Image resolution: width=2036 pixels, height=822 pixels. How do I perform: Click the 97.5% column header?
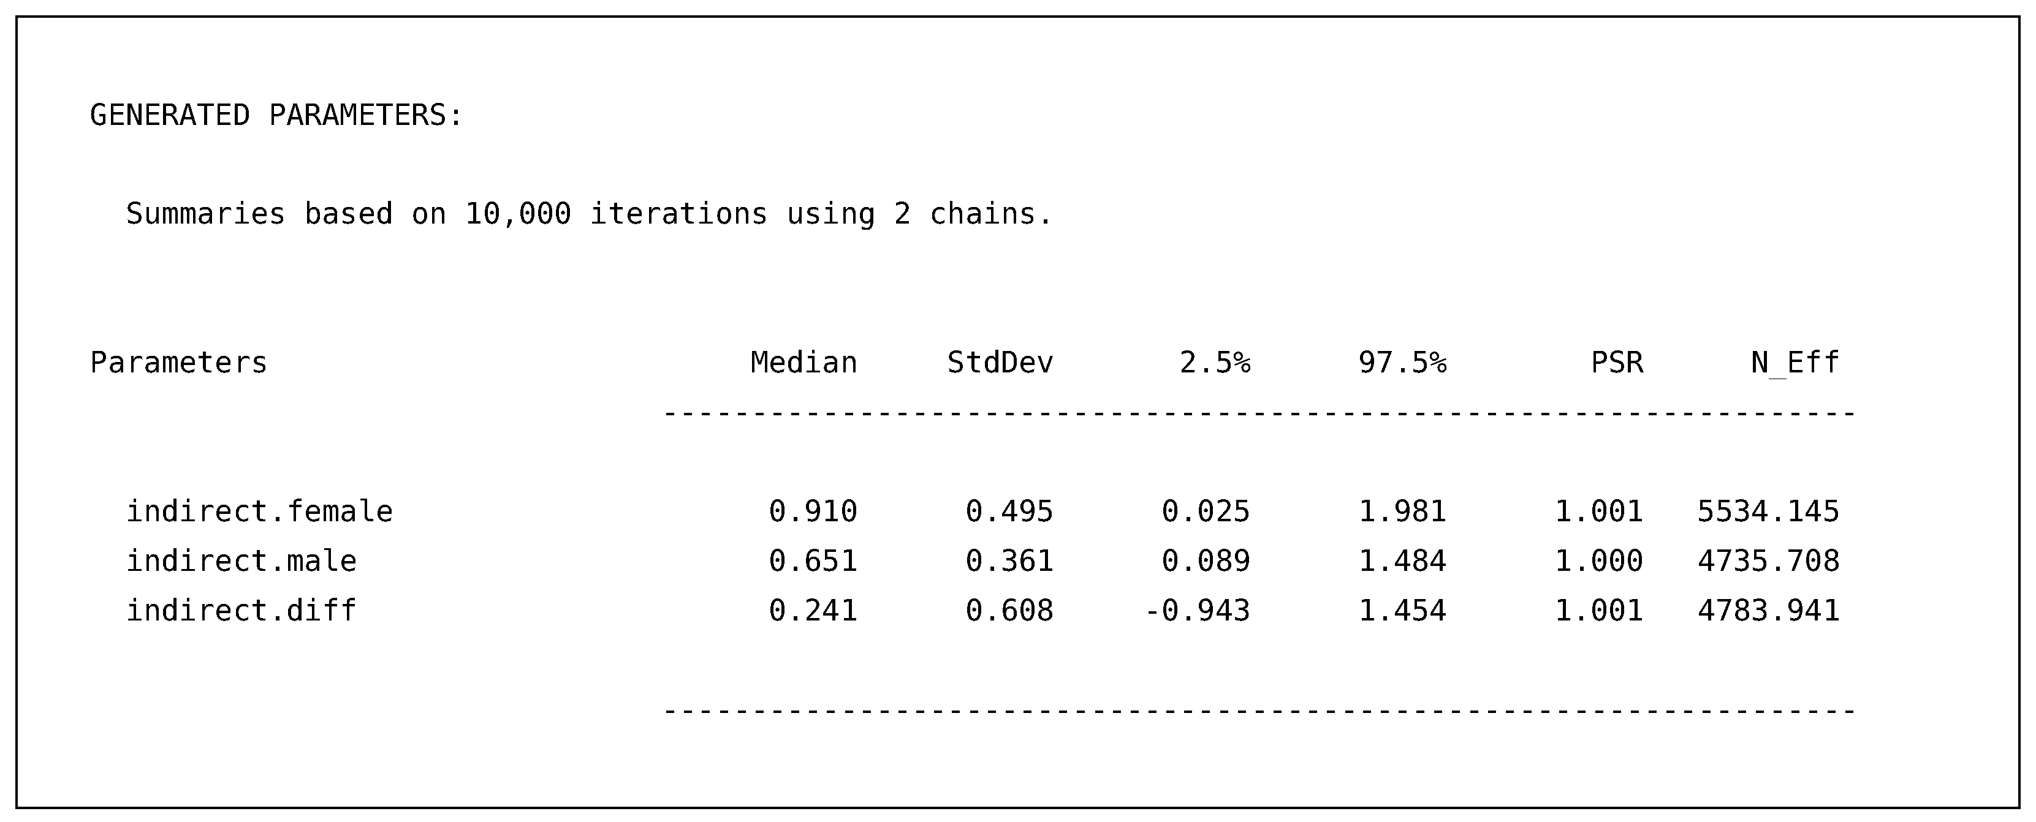(1402, 363)
